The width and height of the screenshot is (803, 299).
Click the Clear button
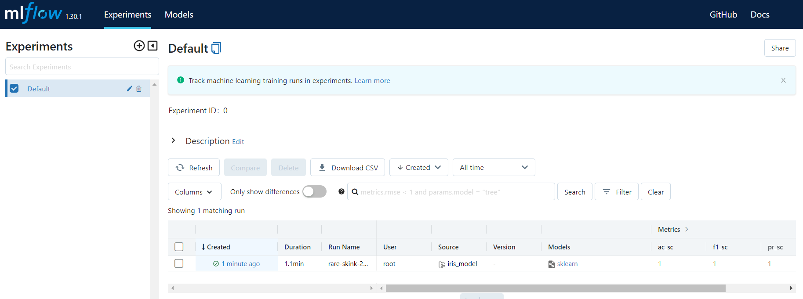click(655, 191)
